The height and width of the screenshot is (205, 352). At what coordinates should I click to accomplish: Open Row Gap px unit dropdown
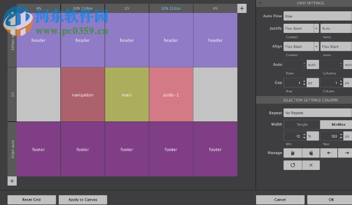313,83
